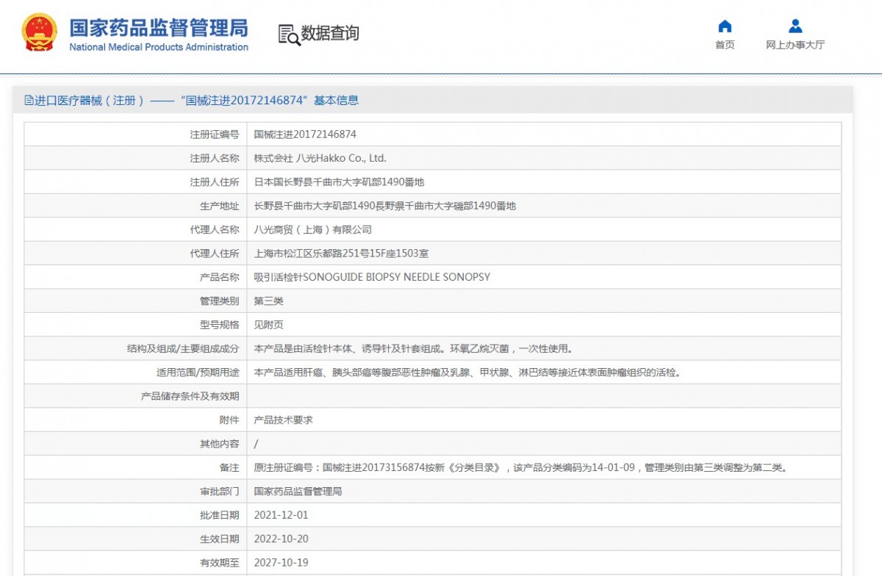The height and width of the screenshot is (576, 882).
Task: Click the approval date 2021-12-01
Action: [x=281, y=515]
